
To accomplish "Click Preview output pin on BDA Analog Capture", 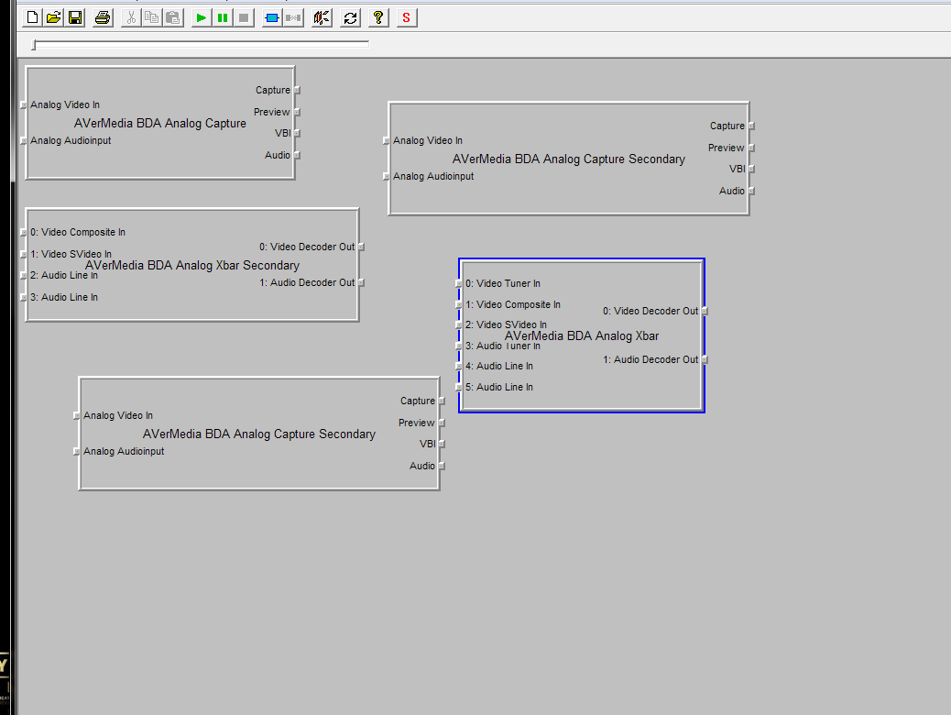I will pyautogui.click(x=297, y=112).
